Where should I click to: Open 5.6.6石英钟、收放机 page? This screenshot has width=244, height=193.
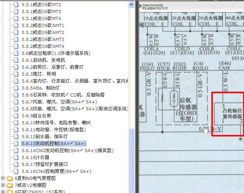click(63, 95)
